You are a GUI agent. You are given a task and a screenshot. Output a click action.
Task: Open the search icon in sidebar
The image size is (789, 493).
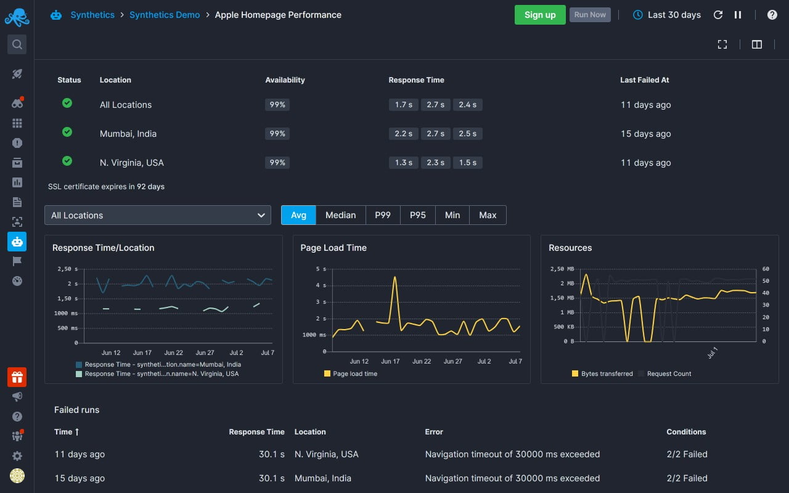(x=17, y=44)
